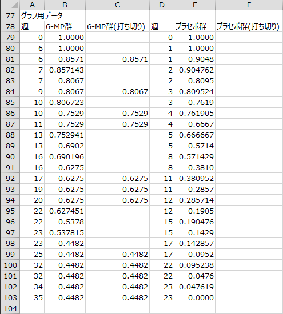Viewport: 283px width, 314px height.
Task: Select cell with value 0.690196
Action: (x=65, y=156)
